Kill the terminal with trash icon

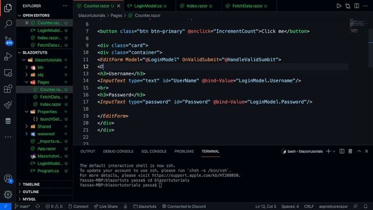350,151
